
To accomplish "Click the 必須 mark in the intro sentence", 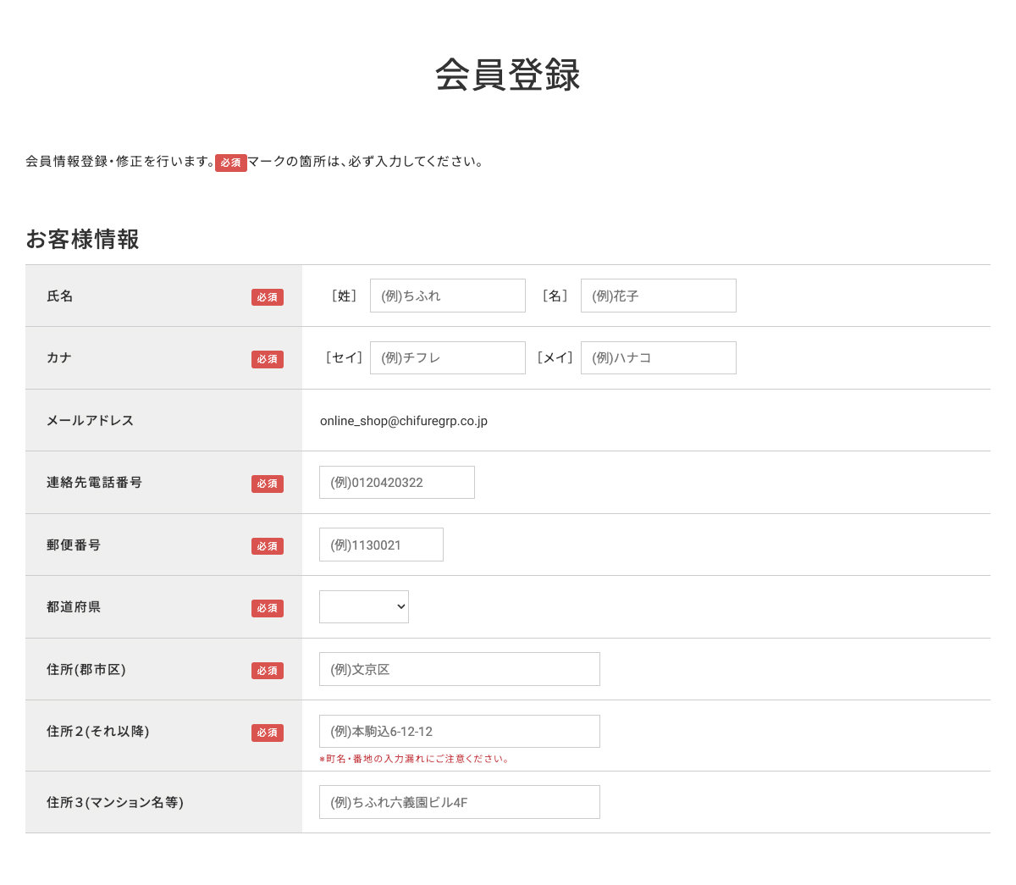I will [231, 163].
